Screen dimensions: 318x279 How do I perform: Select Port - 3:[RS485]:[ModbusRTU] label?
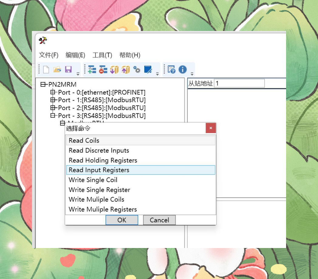coord(102,116)
